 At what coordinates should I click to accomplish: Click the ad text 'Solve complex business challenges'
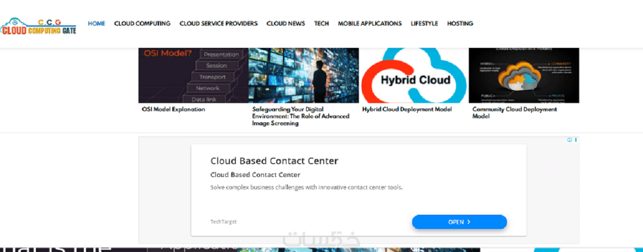pos(307,187)
